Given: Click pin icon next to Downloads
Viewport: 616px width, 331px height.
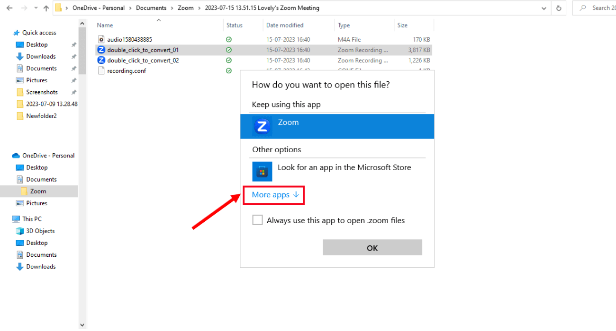Looking at the screenshot, I should click(x=73, y=56).
